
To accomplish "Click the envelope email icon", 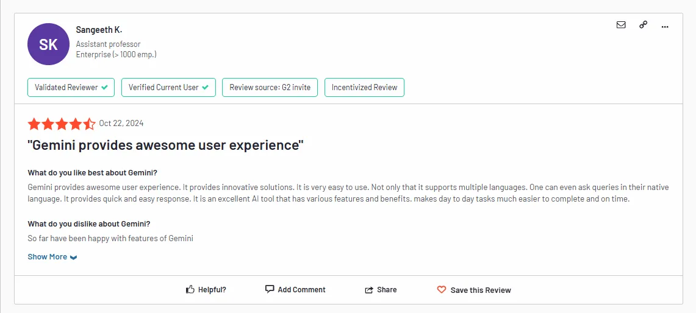I will point(621,25).
